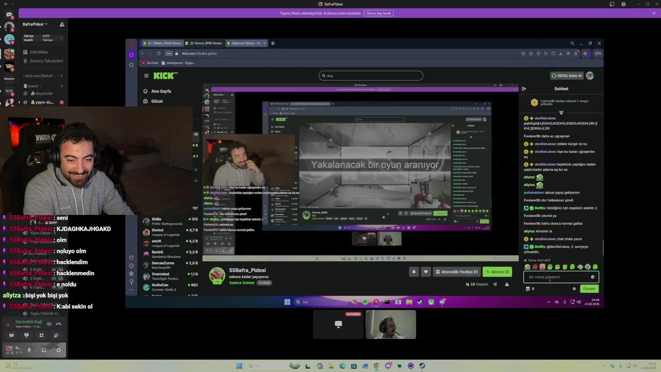Screen dimensions: 661x372
Task: Click the Turkish language tag
Action: coord(264,283)
